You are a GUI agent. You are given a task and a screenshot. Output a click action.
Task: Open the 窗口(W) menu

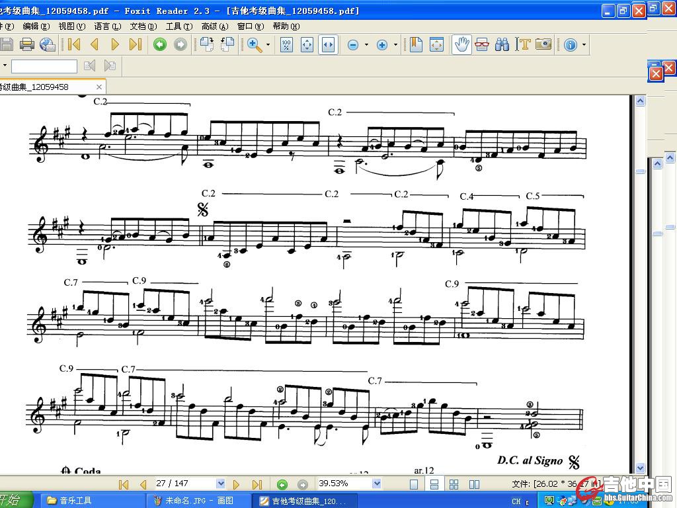tap(251, 26)
